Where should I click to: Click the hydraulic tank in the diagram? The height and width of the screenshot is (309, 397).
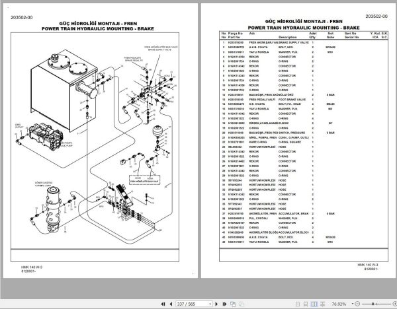tap(64, 90)
